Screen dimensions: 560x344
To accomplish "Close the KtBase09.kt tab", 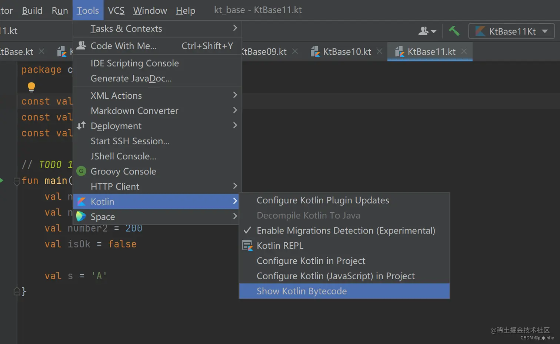I will (x=295, y=51).
